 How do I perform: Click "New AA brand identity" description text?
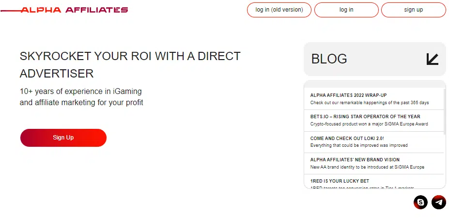pyautogui.click(x=367, y=167)
